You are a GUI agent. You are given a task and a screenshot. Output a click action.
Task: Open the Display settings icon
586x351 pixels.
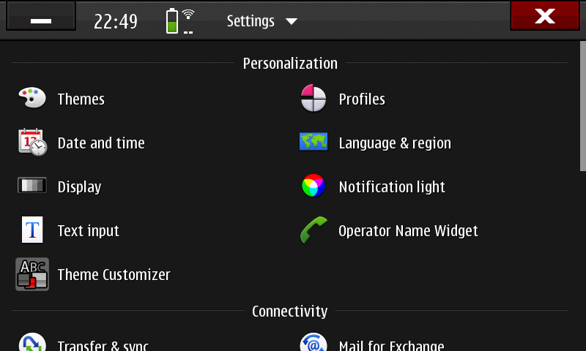pos(32,186)
